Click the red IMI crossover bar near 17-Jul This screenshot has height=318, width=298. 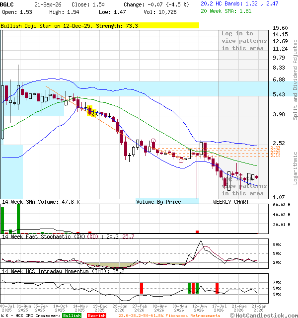tap(217, 288)
